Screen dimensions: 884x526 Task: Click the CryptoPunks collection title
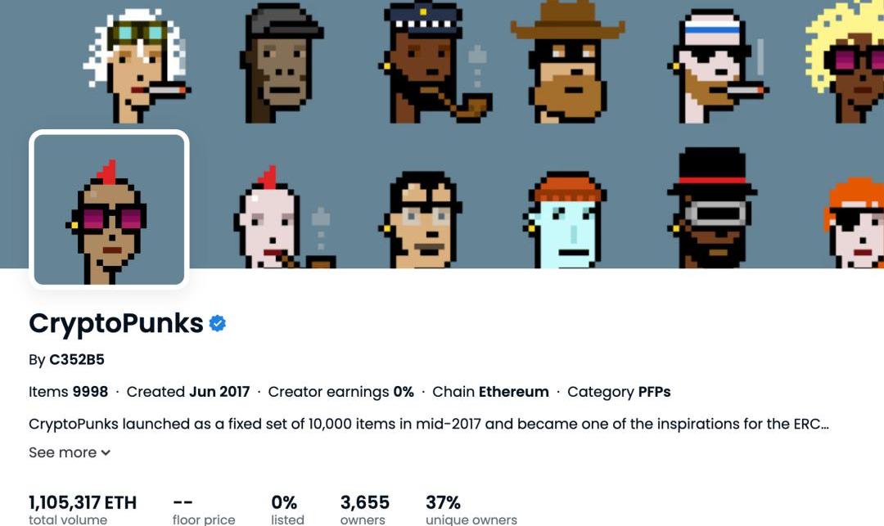tap(116, 323)
